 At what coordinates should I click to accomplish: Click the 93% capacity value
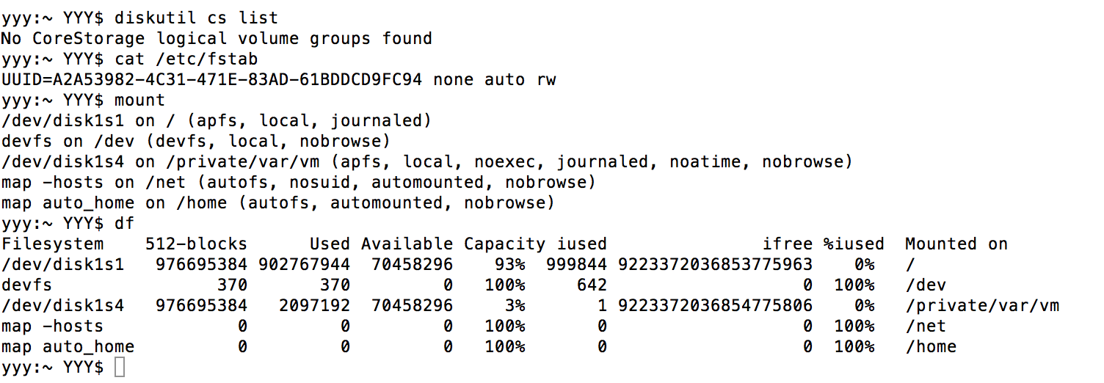(x=509, y=264)
